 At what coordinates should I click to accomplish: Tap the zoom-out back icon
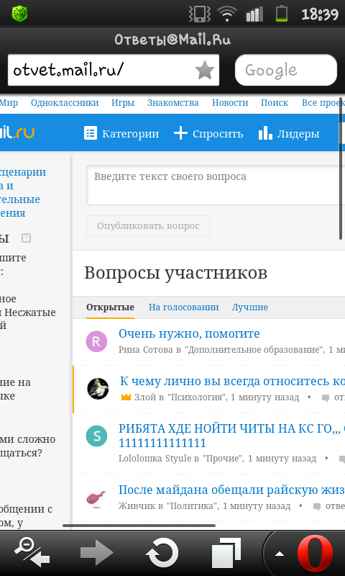[32, 552]
